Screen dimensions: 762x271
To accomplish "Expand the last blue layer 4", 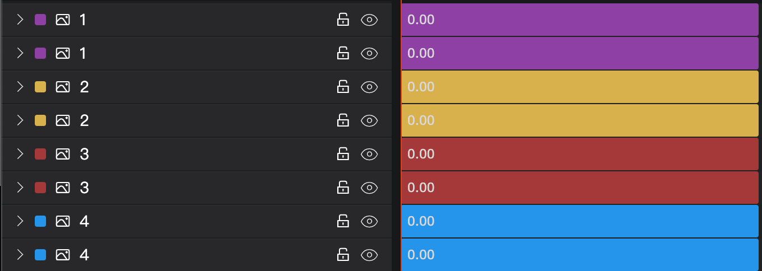I will pyautogui.click(x=20, y=255).
